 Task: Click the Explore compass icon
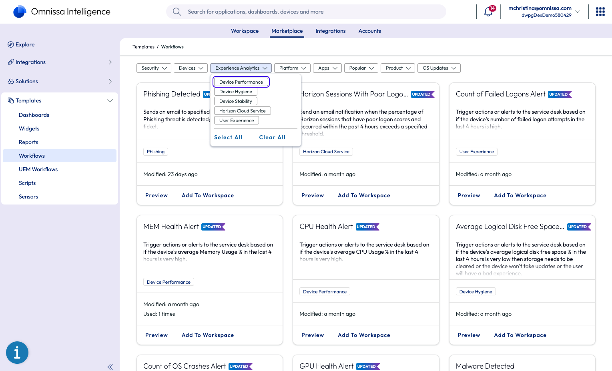(11, 44)
